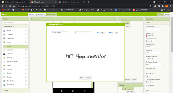Enable the BigDefaultText checkbox

click(146, 71)
